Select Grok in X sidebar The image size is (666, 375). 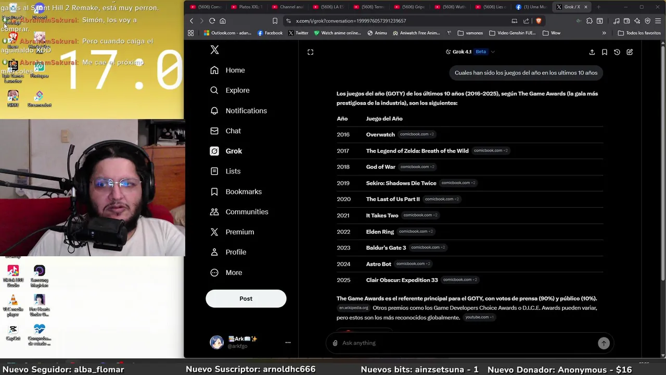226,151
